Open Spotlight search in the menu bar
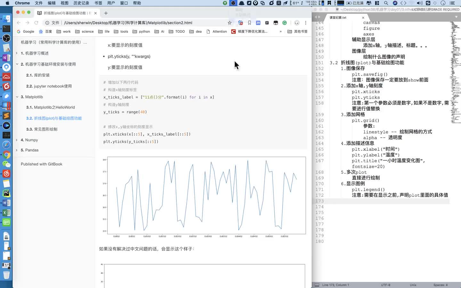 [x=386, y=3]
